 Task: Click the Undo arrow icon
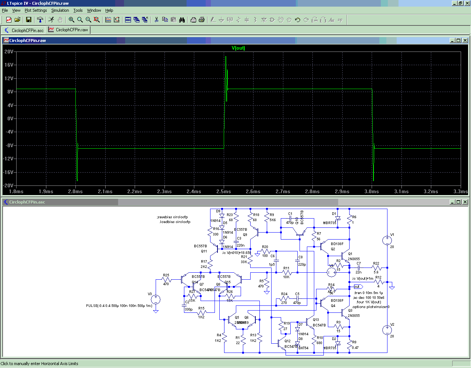pos(298,20)
